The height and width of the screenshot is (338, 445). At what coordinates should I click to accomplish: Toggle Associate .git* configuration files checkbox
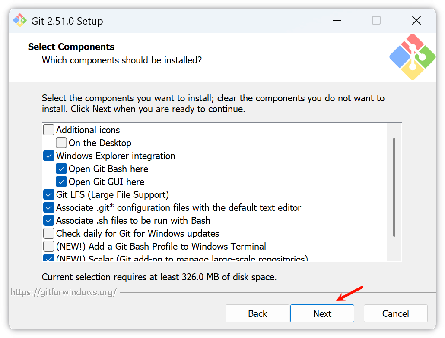click(49, 207)
